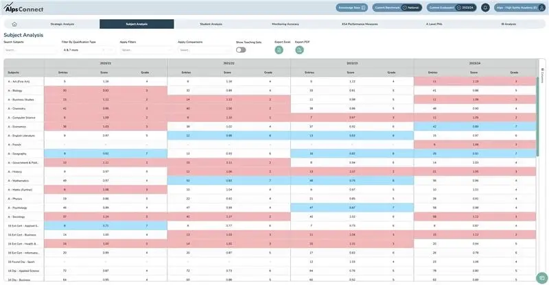This screenshot has height=285, width=549.
Task: Open Filter By Qualification Type dropdown
Action: coord(86,50)
